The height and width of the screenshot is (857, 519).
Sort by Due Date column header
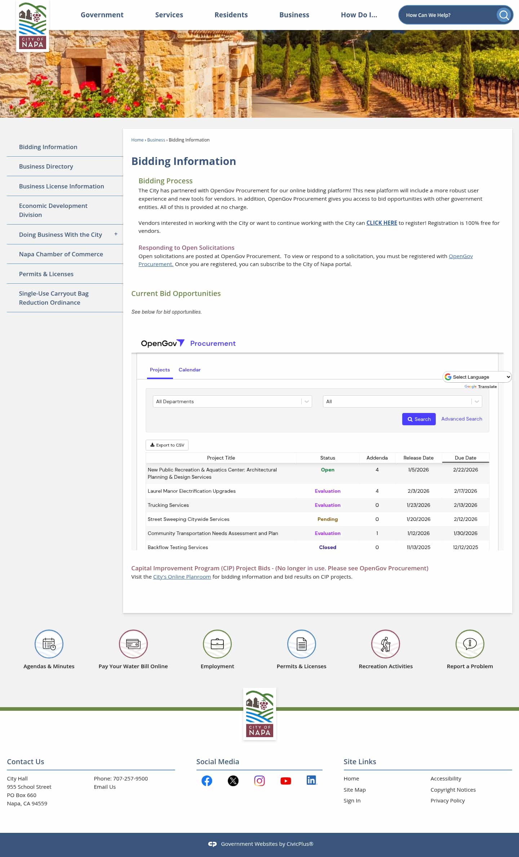pos(465,458)
